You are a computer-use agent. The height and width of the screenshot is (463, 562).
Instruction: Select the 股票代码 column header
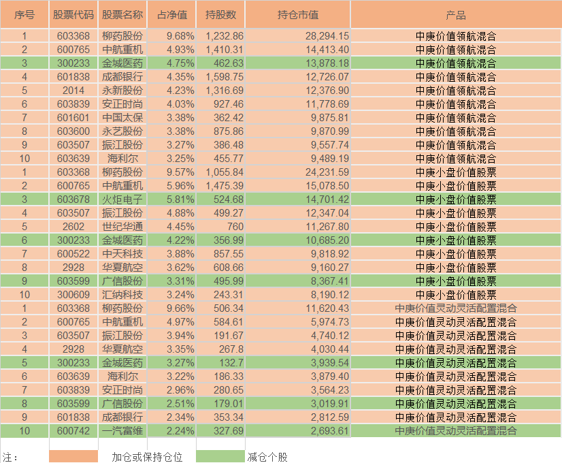coord(73,14)
